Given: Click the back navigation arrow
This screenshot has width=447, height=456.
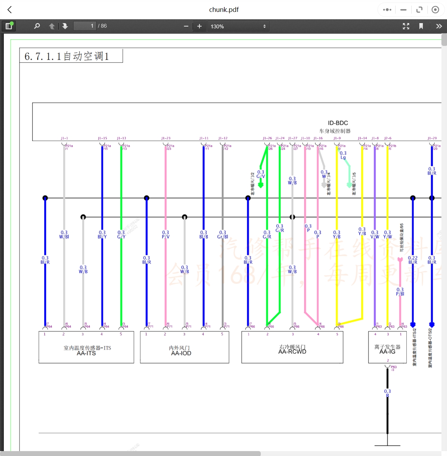Looking at the screenshot, I should click(x=9, y=9).
